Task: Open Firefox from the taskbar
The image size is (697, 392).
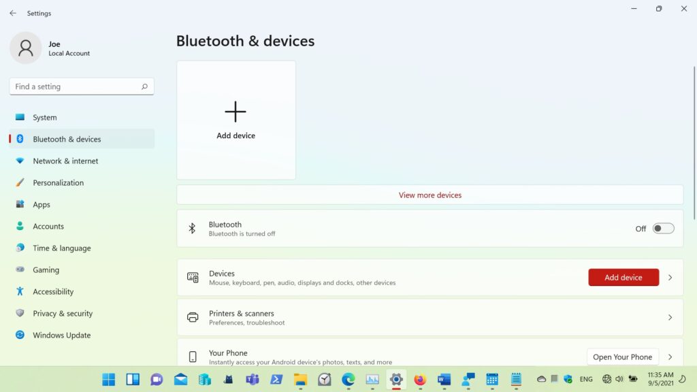Action: tap(420, 379)
